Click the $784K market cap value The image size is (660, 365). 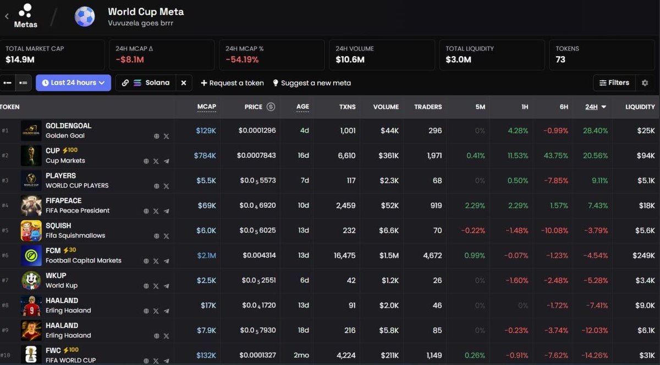(205, 156)
